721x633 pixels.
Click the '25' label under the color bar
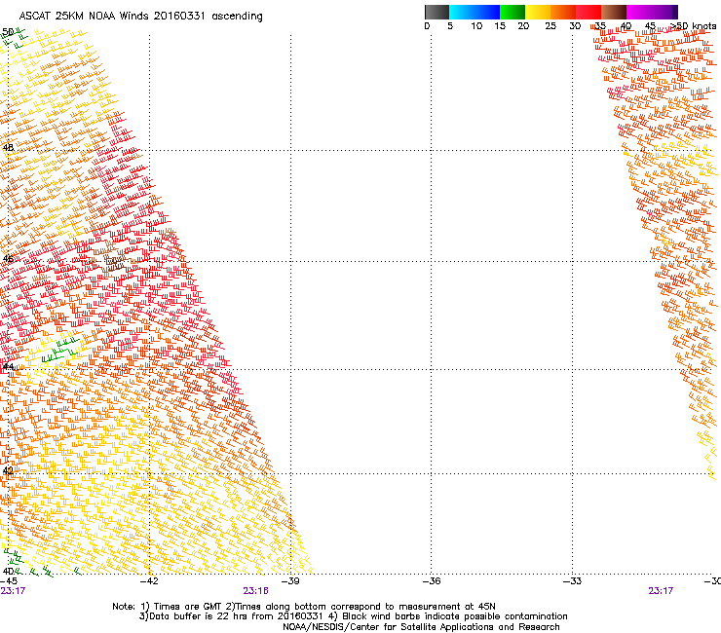(x=550, y=26)
